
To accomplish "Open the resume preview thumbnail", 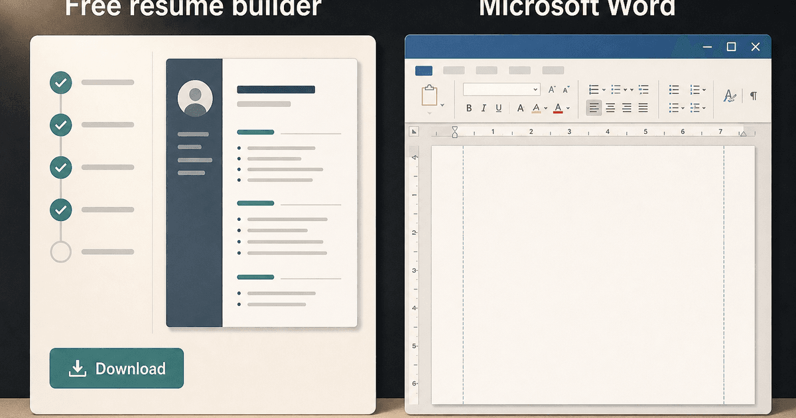I will (261, 193).
